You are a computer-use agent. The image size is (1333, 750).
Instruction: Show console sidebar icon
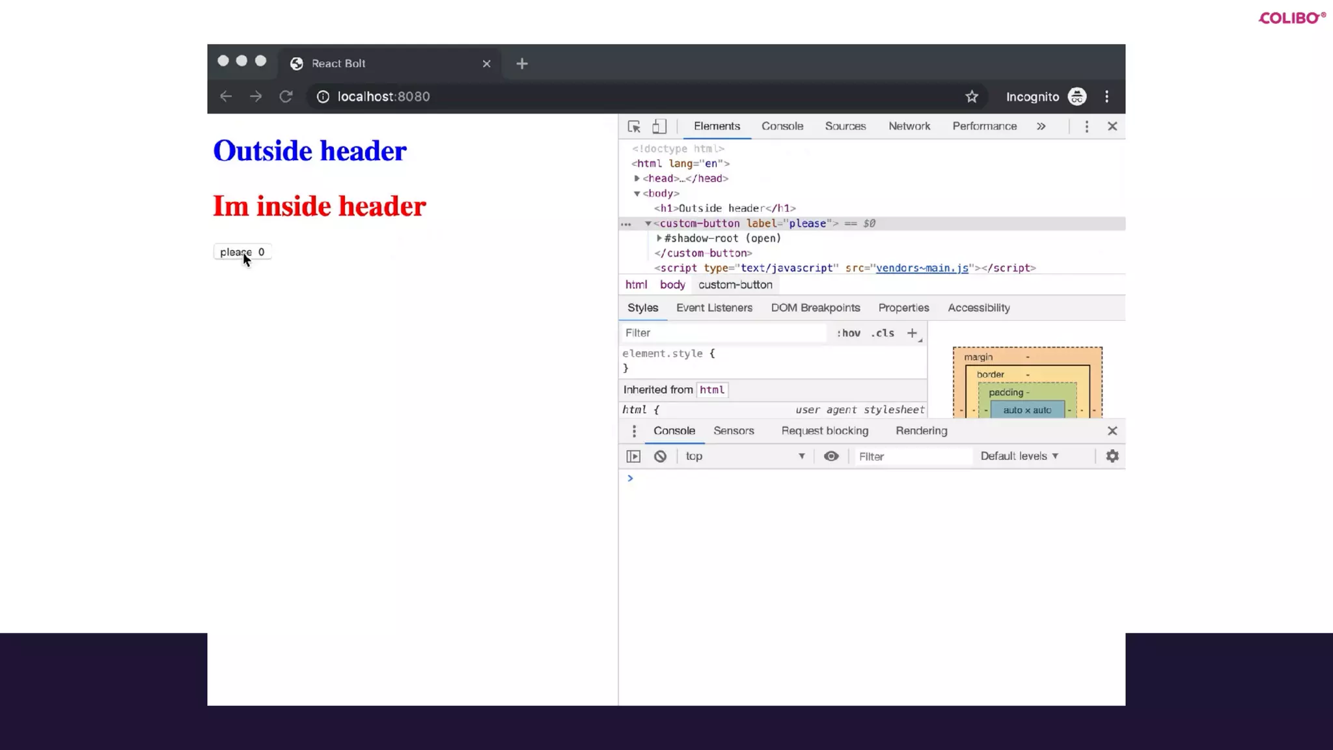tap(633, 456)
